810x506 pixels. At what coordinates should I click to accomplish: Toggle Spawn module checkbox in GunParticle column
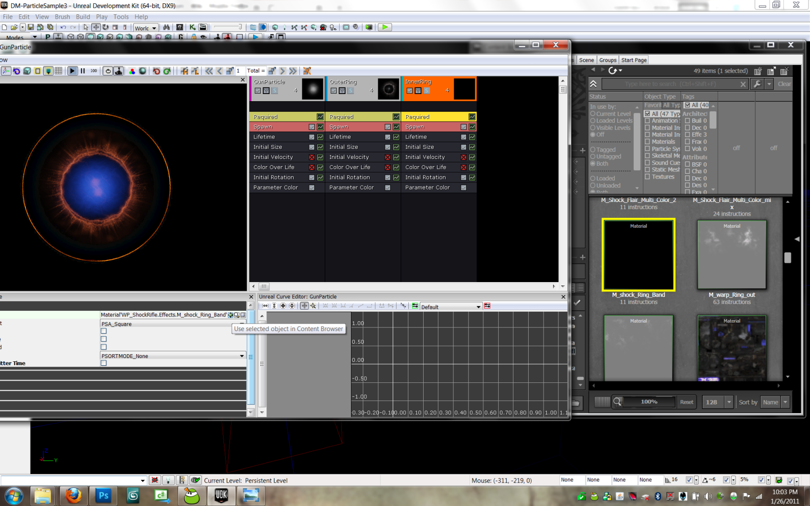[312, 127]
